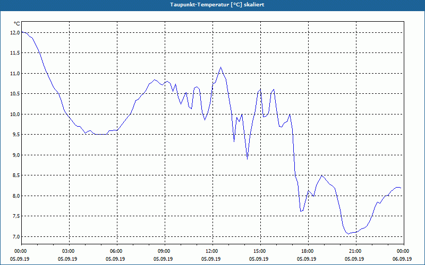The image size is (425, 265).
Task: Click the '05.09.19' date under 15:00
Action: pos(259,259)
